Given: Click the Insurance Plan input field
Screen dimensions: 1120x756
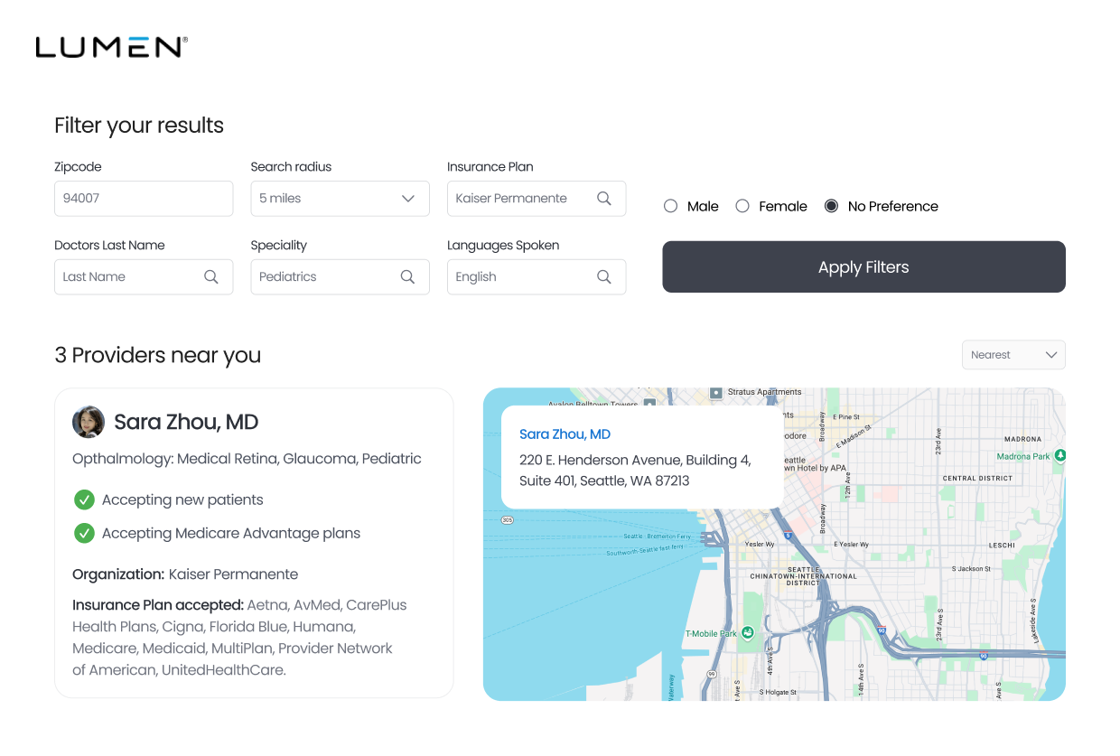Looking at the screenshot, I should pos(537,199).
